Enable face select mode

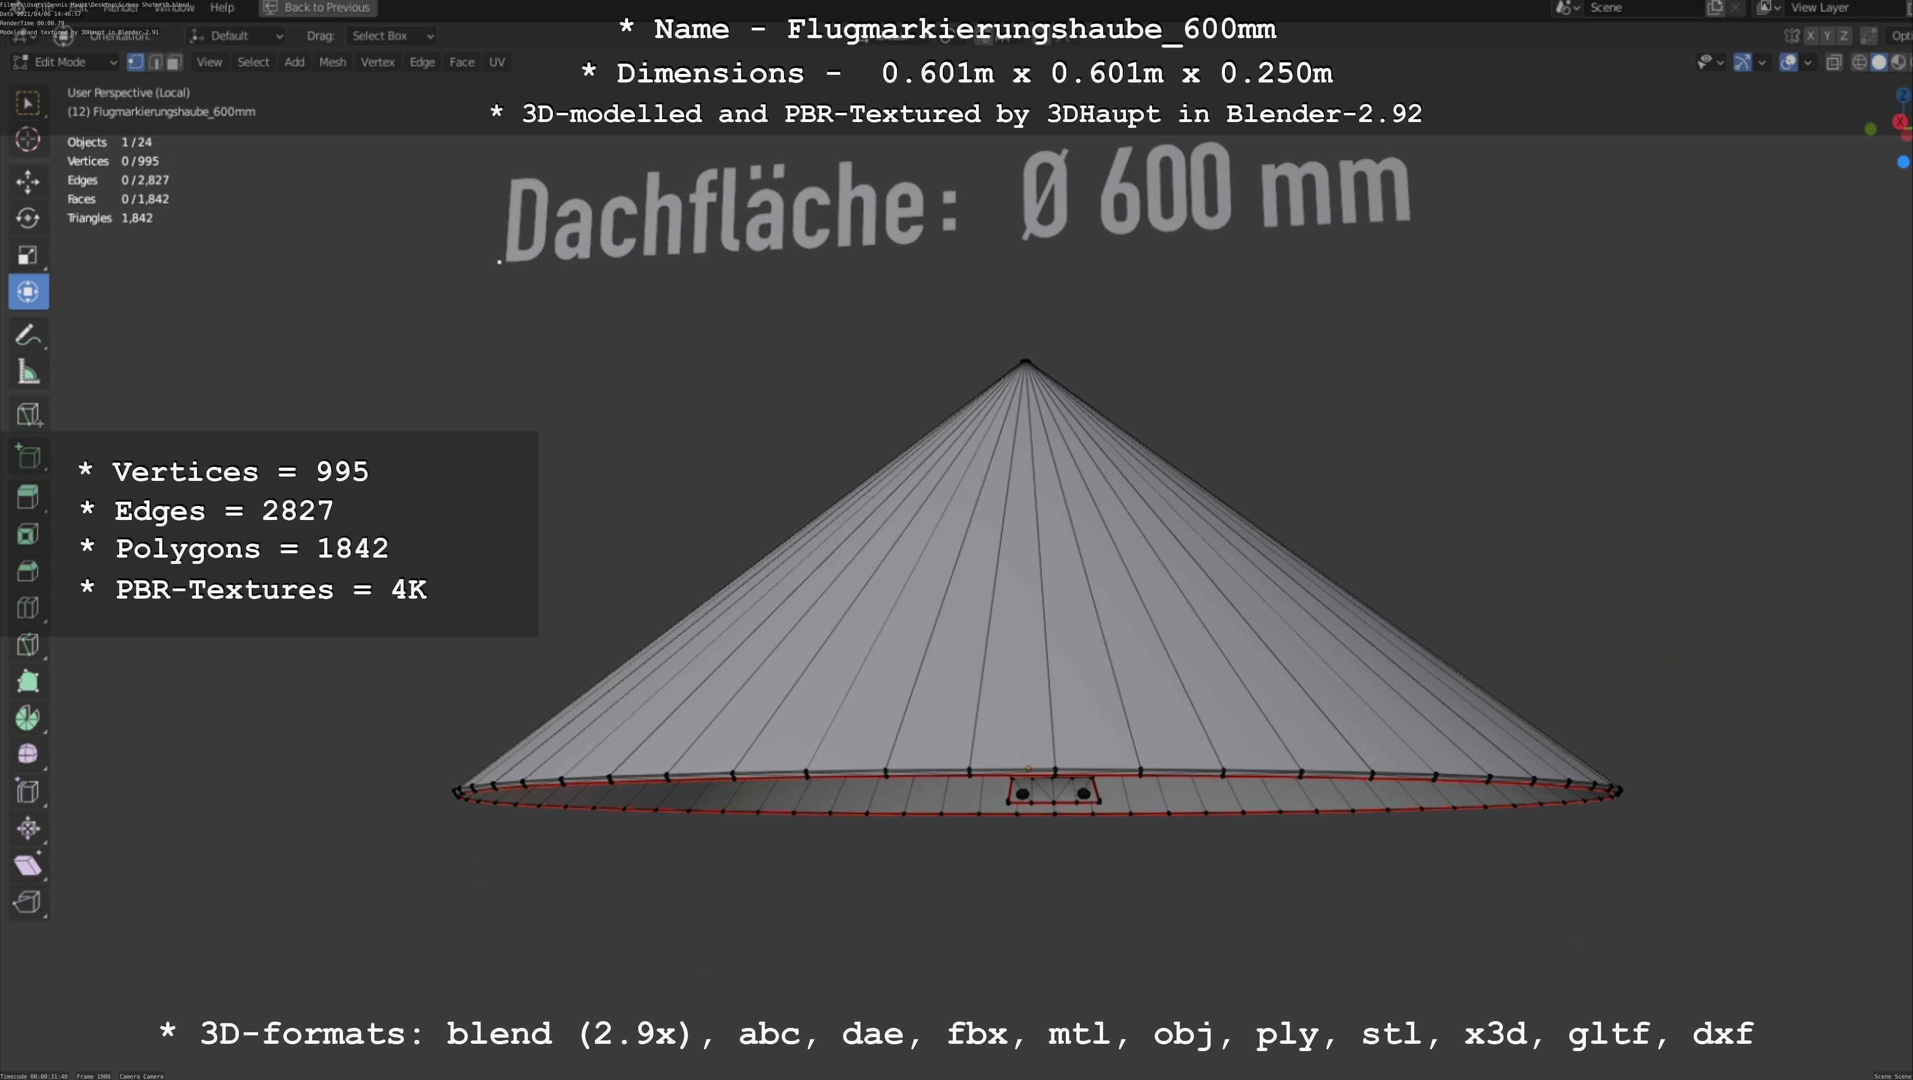coord(174,62)
